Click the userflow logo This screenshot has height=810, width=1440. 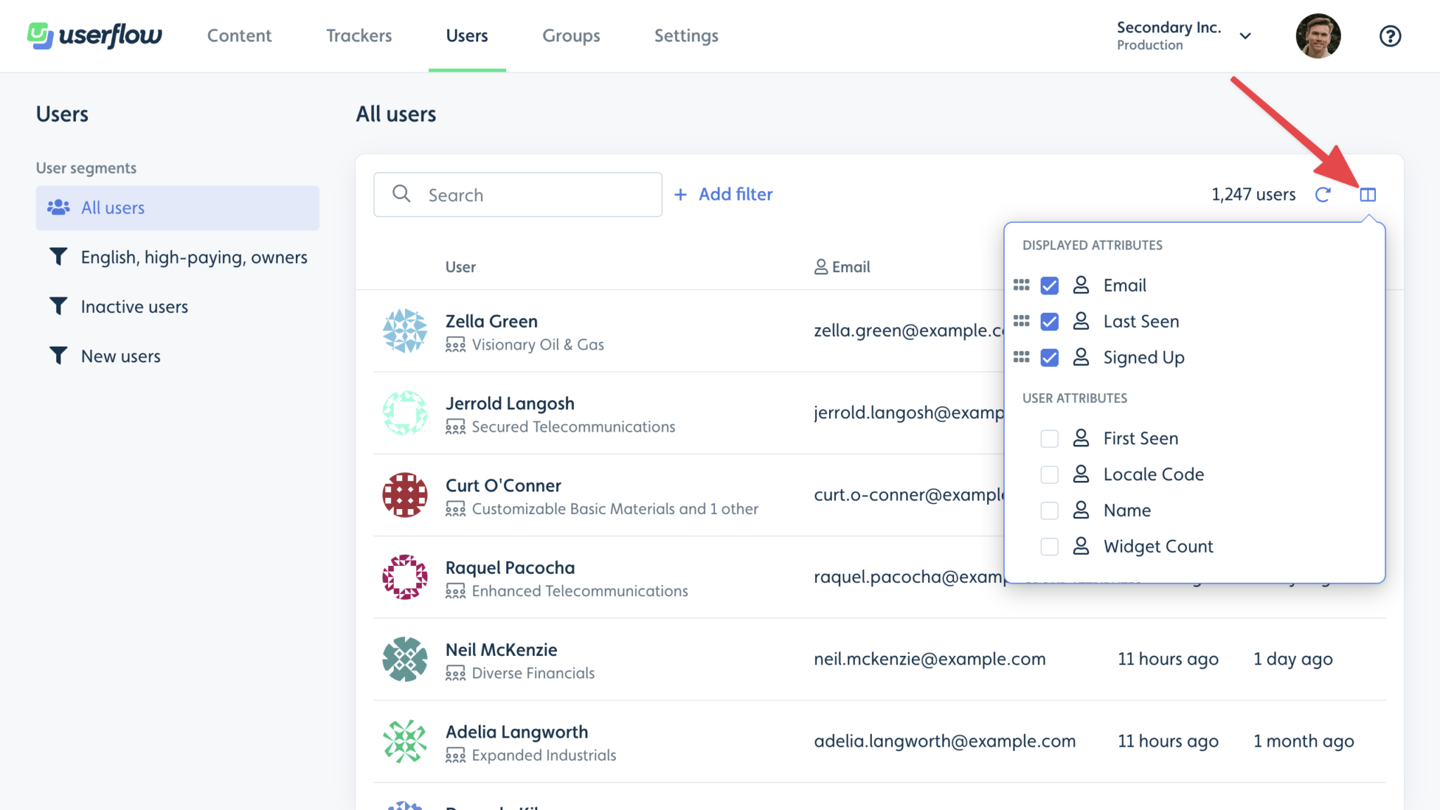[94, 35]
